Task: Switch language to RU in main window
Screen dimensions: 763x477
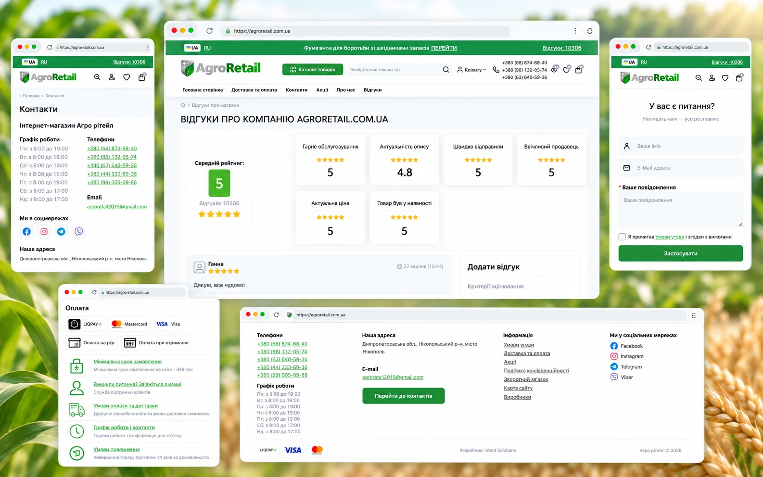Action: (x=207, y=48)
